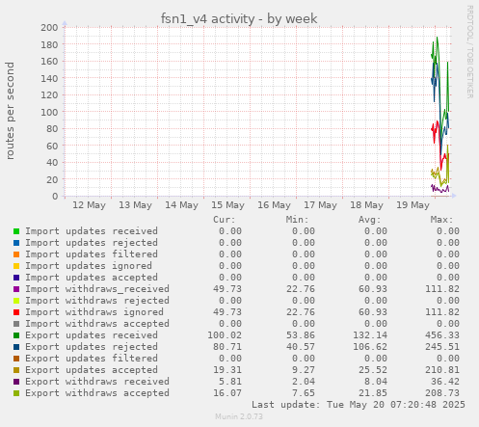479x427 pixels.
Task: Click the 'Import withdraws ignored' legend label
Action: pyautogui.click(x=94, y=312)
